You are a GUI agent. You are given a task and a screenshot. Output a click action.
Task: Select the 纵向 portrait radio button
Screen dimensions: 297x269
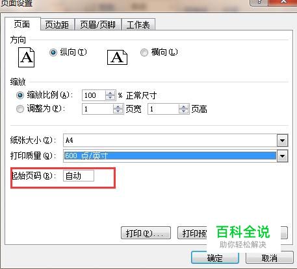tap(53, 53)
